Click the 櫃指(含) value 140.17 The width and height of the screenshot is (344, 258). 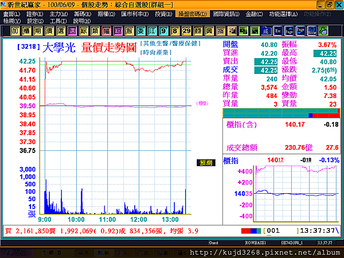(295, 124)
